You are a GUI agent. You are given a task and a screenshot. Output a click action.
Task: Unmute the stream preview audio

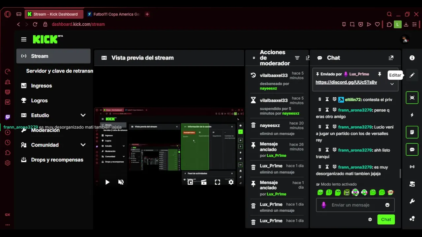coord(121,182)
